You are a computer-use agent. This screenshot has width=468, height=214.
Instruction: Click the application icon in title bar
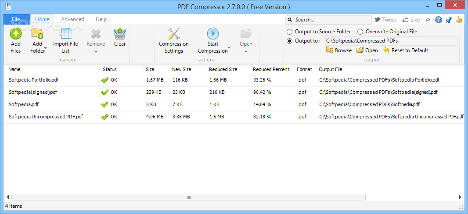click(8, 7)
